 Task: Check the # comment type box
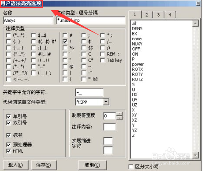[65, 35]
